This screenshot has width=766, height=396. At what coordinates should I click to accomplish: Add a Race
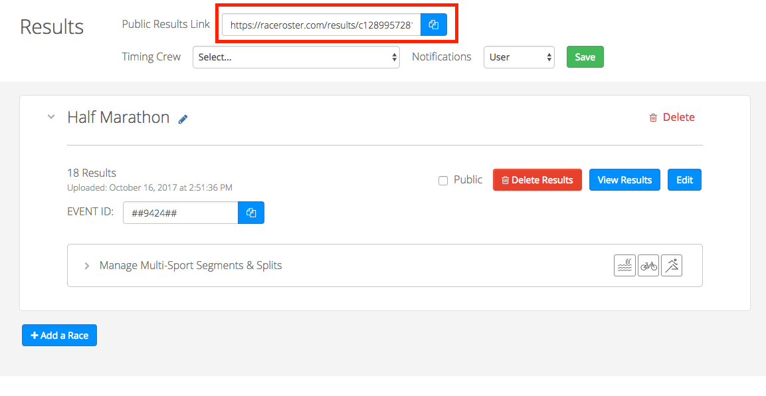tap(60, 335)
